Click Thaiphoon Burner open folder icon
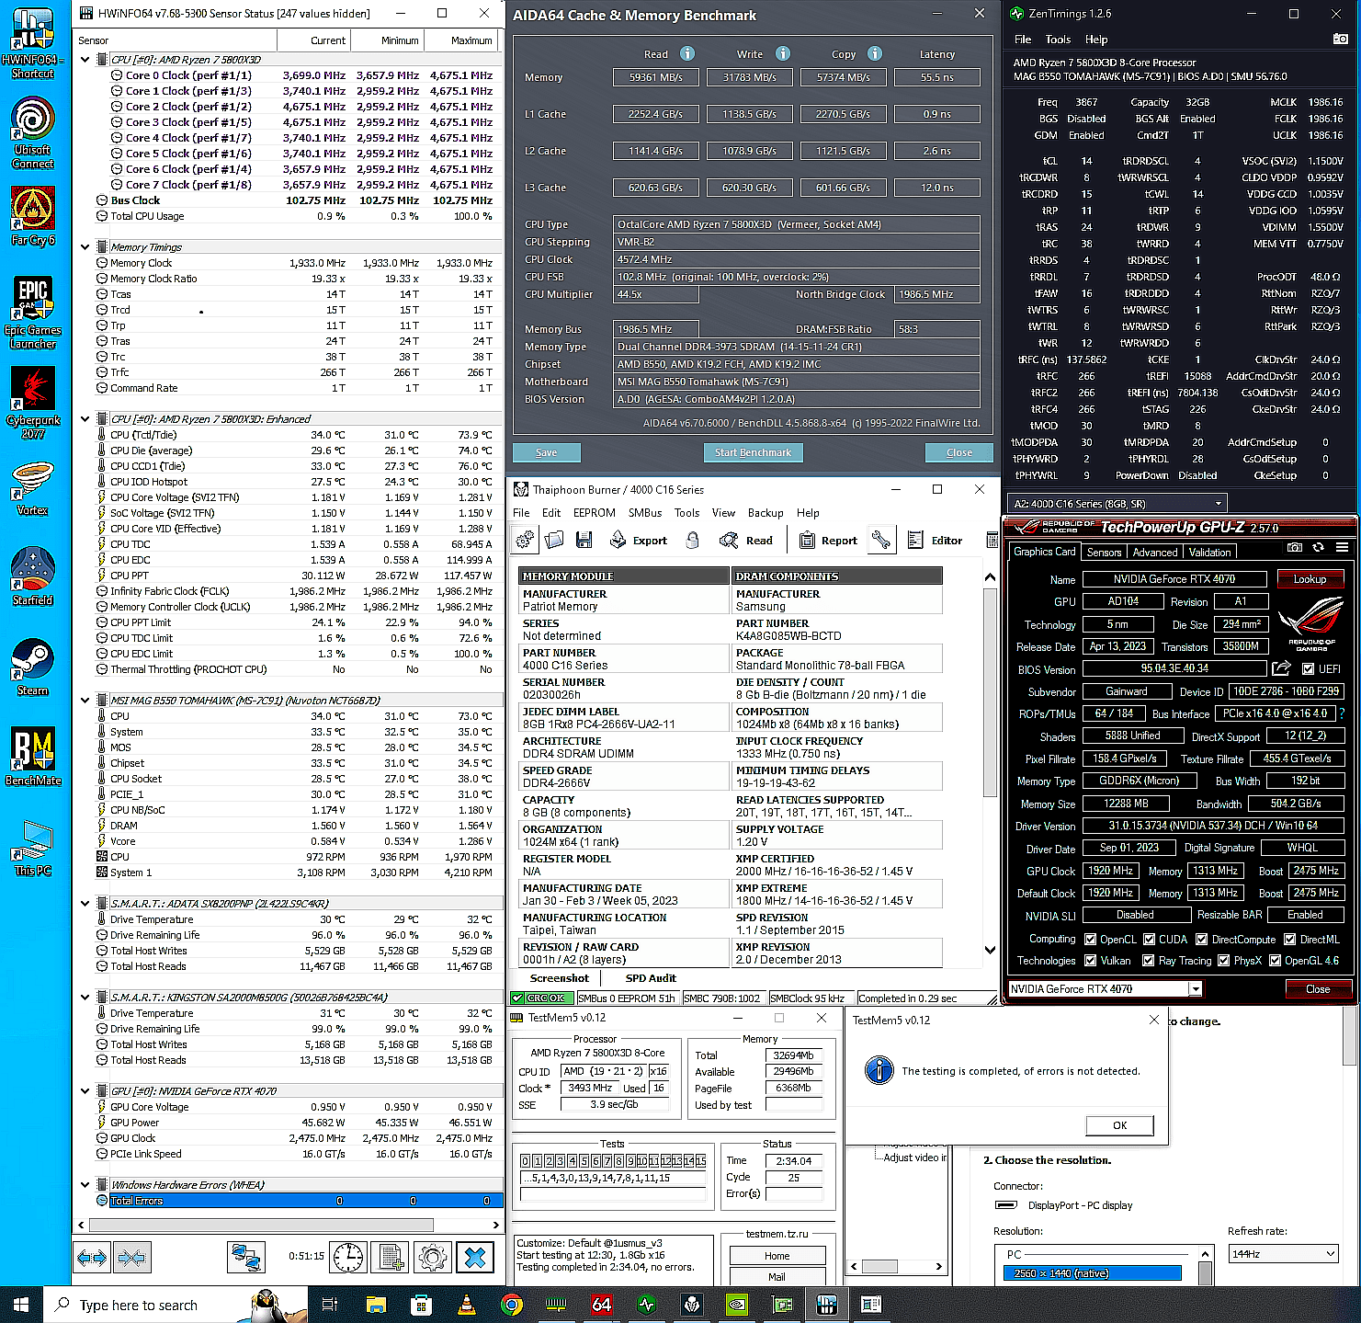This screenshot has height=1323, width=1361. [554, 541]
